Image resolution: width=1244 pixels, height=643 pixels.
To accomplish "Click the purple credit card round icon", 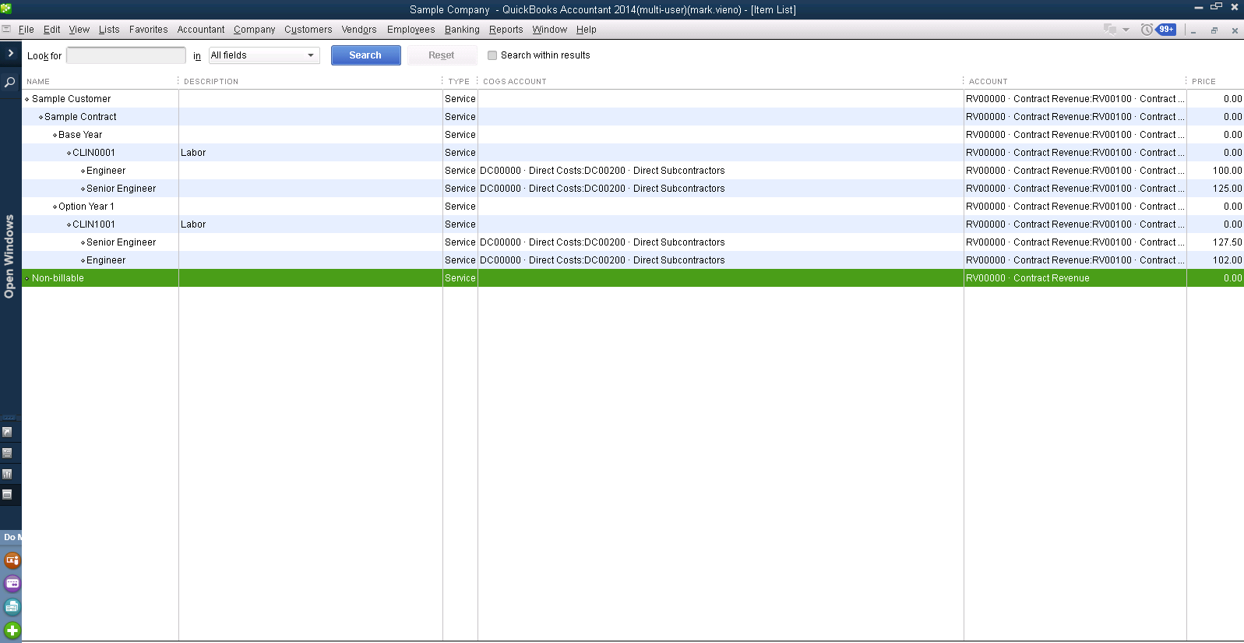I will 12,584.
